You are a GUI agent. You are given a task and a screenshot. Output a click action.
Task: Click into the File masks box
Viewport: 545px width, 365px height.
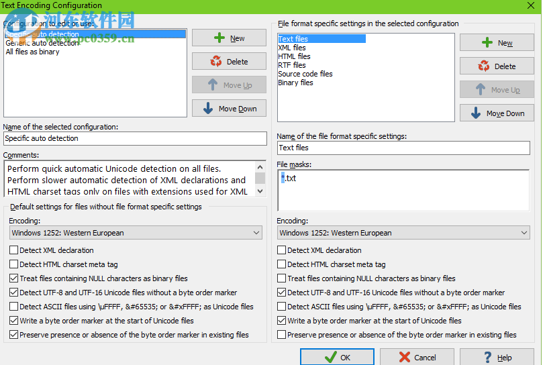(x=403, y=190)
